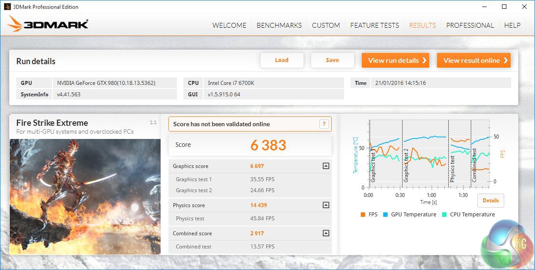Collapse the Graphics score section
Viewport: 535px width, 270px height.
click(326, 166)
